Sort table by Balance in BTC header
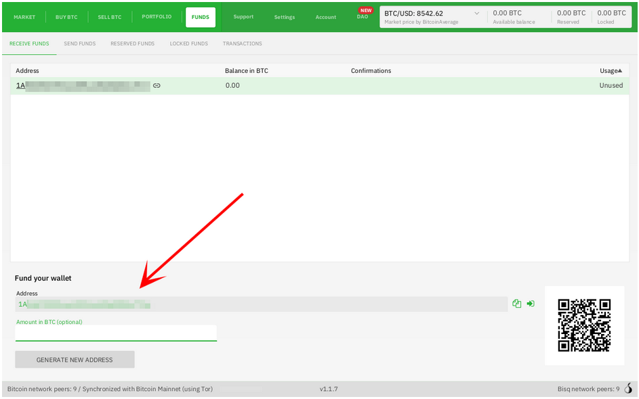Screen dimensions: 639x399 coord(247,71)
